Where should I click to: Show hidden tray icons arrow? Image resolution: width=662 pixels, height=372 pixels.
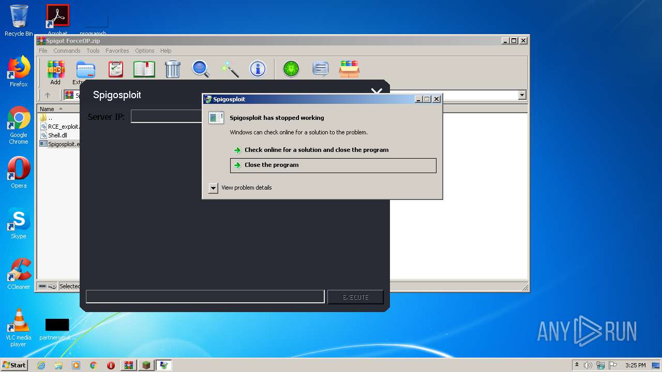click(577, 365)
